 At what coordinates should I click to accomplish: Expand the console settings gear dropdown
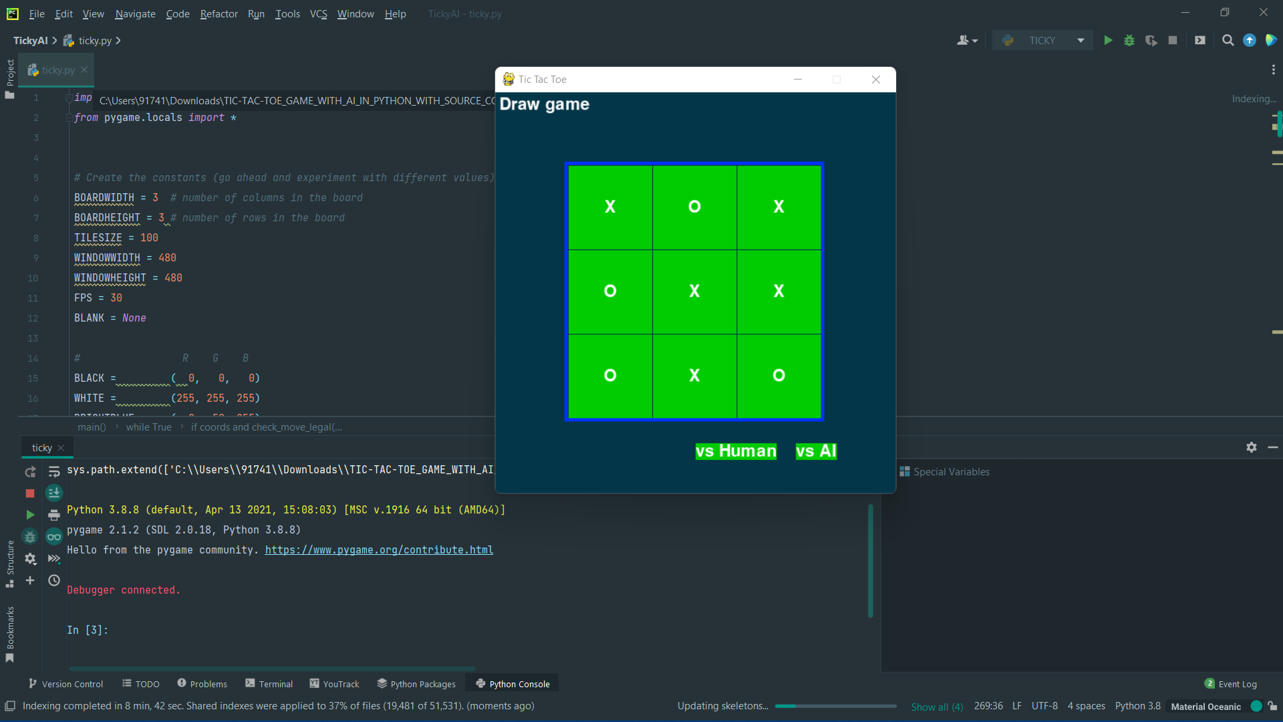click(30, 559)
